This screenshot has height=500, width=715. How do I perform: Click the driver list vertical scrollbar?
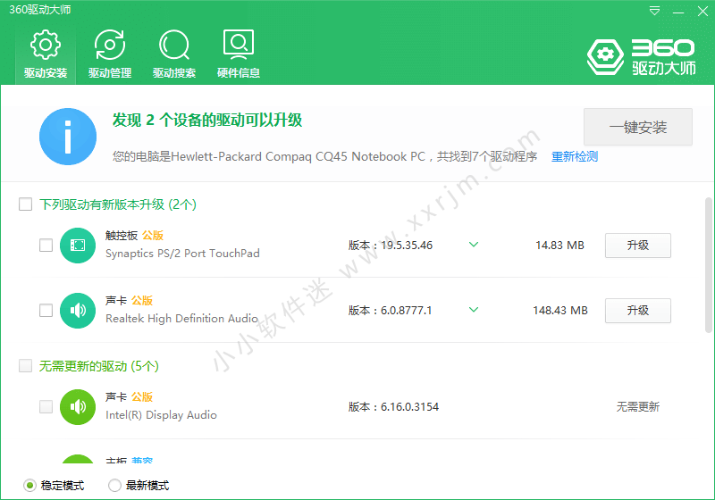coord(708,265)
